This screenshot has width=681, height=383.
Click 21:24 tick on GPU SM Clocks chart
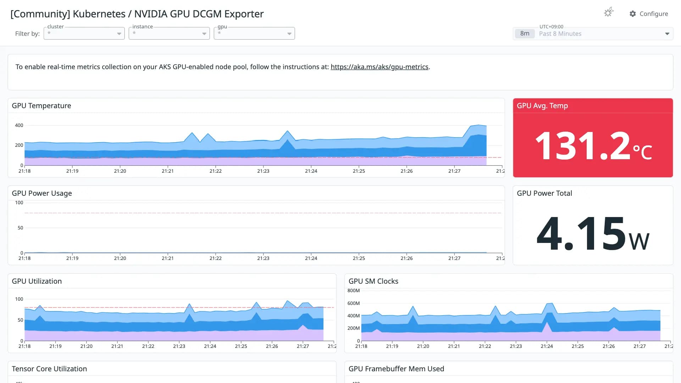point(547,346)
